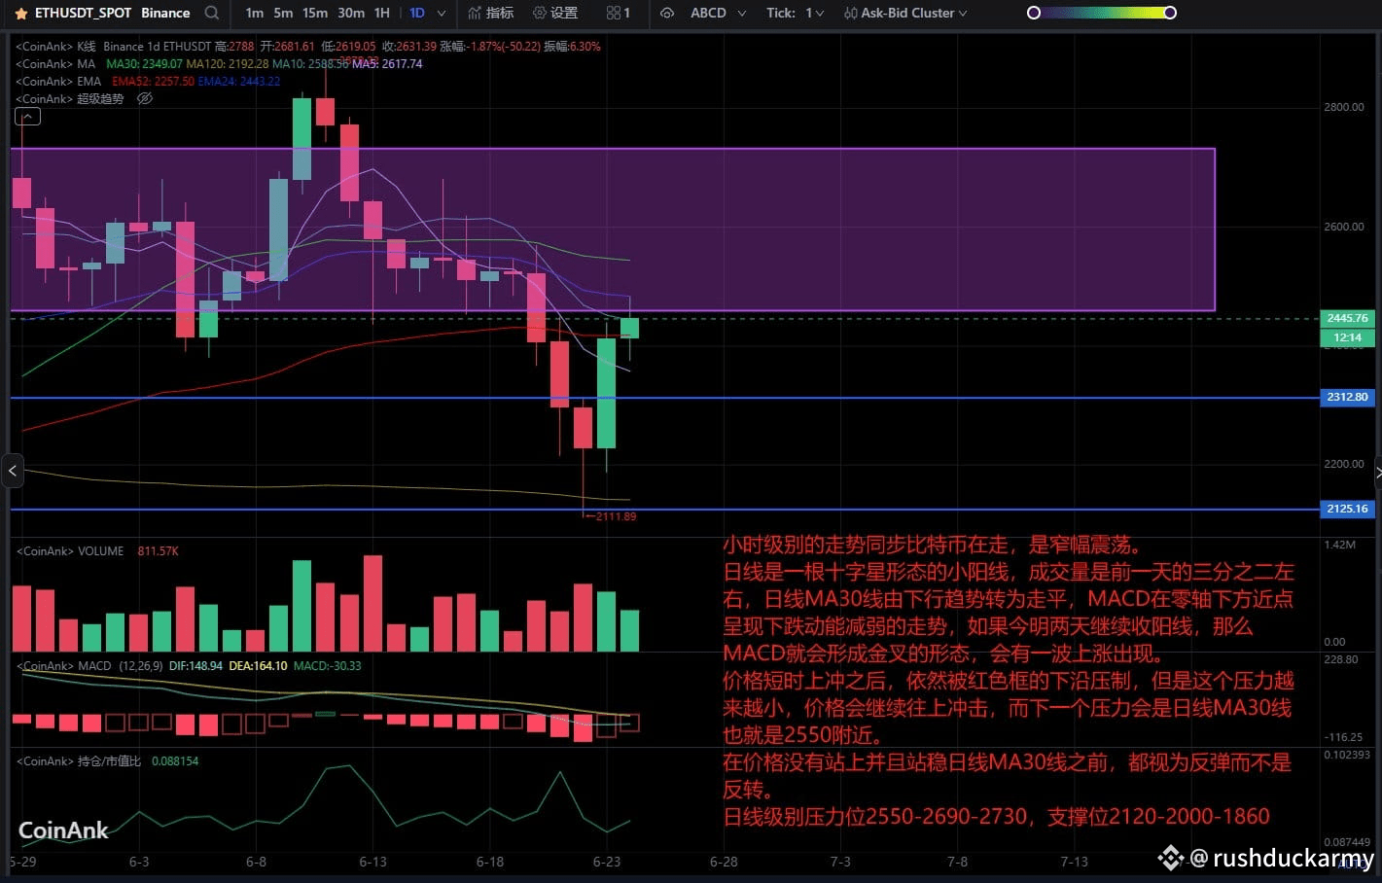Image resolution: width=1382 pixels, height=883 pixels.
Task: Click the 6-23 date axis label
Action: (x=607, y=862)
